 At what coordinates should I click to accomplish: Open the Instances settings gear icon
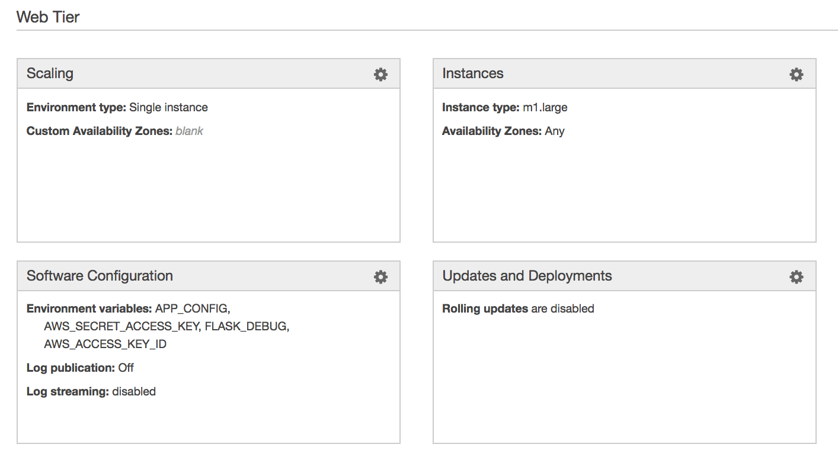click(796, 74)
